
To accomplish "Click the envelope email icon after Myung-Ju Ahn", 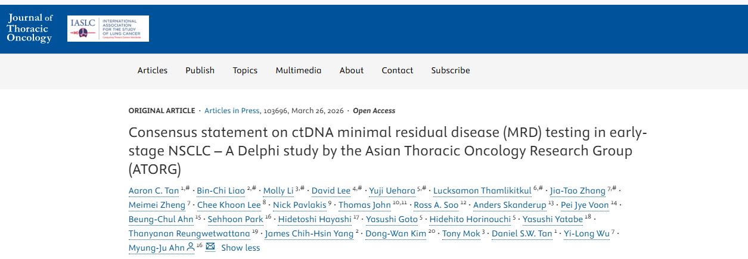I will tap(210, 247).
